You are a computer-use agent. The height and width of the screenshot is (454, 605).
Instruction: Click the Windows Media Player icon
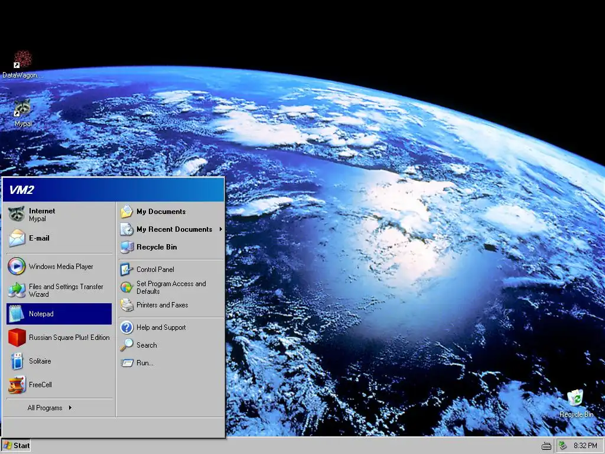tap(17, 267)
